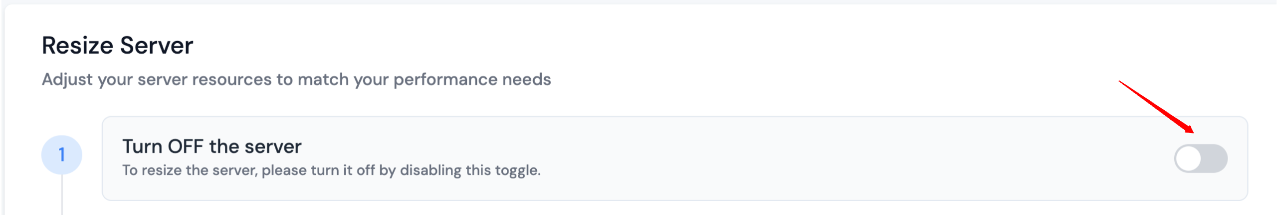Viewport: 1278px width, 215px height.
Task: Click the "Turn OFF the server" title
Action: coord(212,146)
